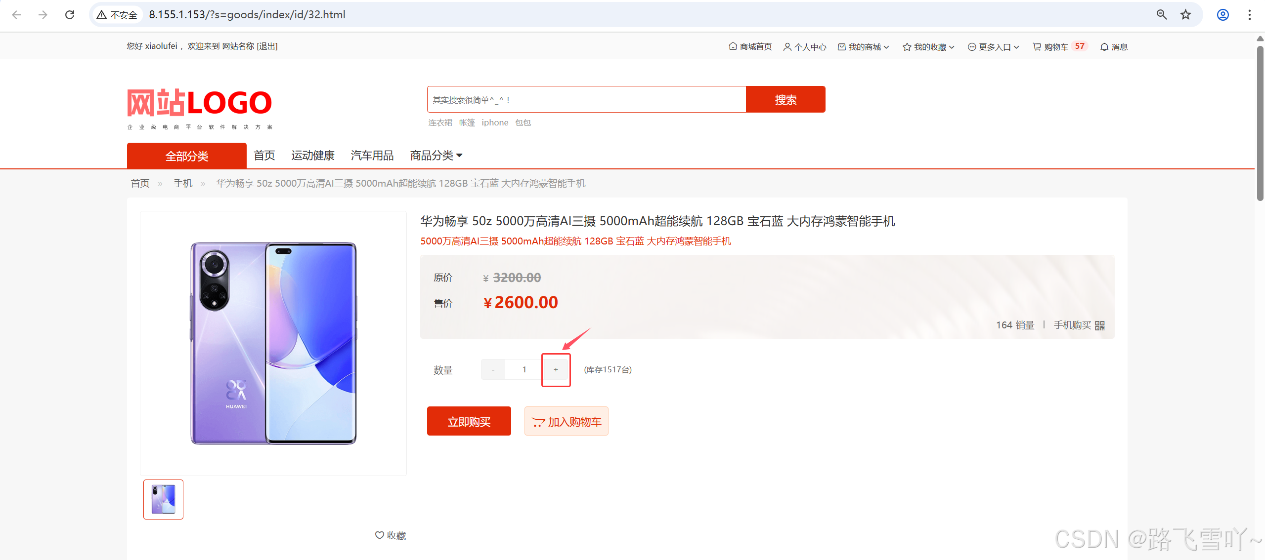Image resolution: width=1265 pixels, height=560 pixels.
Task: Click the 加入购物车 button
Action: pyautogui.click(x=566, y=421)
